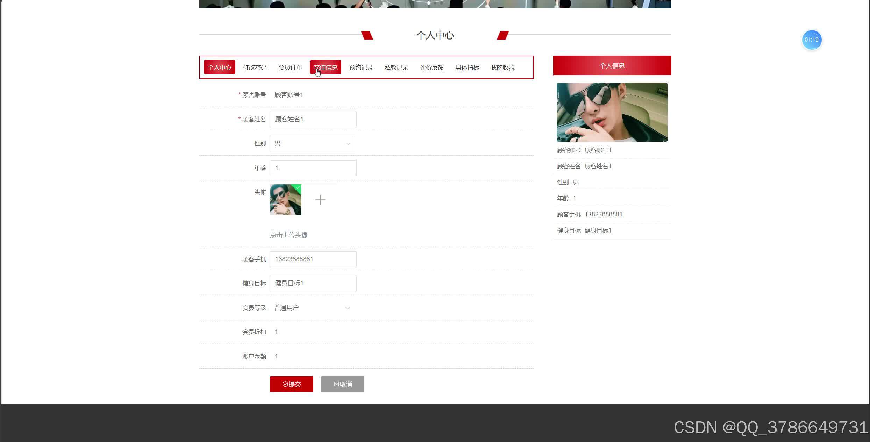870x442 pixels.
Task: Open the 性别 gender dropdown
Action: click(312, 143)
